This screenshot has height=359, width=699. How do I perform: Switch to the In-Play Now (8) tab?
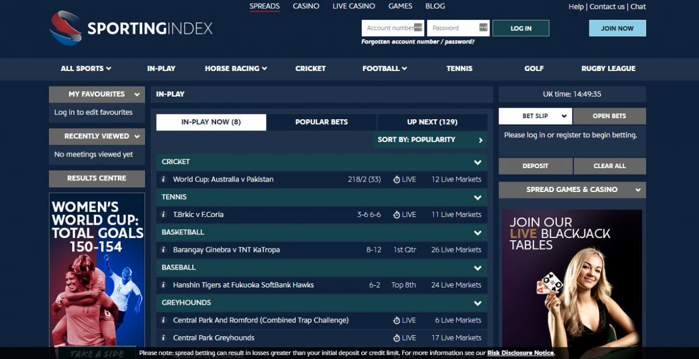pyautogui.click(x=211, y=122)
